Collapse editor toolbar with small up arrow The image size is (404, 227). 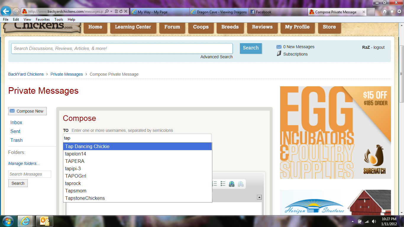259,197
